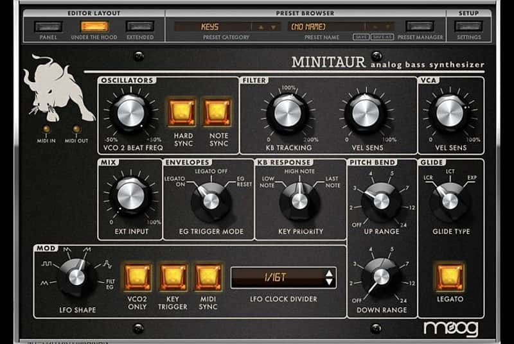The image size is (514, 344).
Task: Click the Filter Vel Sens knob
Action: click(365, 113)
